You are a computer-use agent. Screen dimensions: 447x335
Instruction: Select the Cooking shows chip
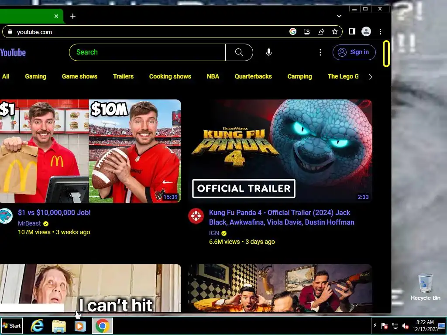170,76
